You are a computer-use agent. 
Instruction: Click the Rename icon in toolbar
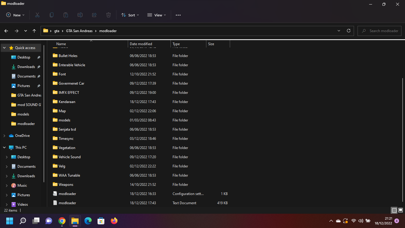click(80, 15)
